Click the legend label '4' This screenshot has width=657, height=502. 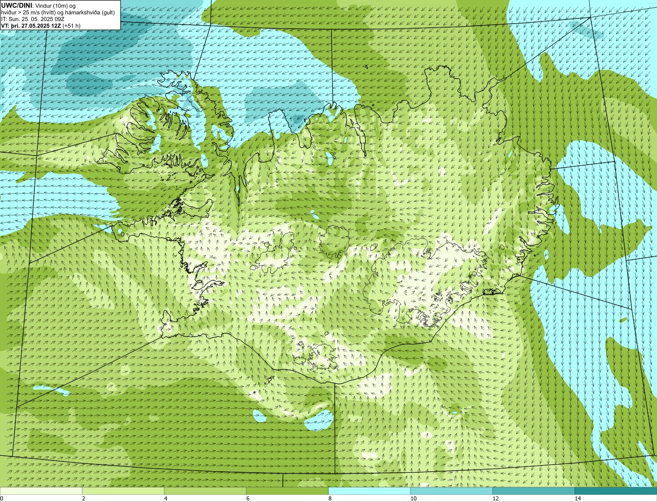165,498
